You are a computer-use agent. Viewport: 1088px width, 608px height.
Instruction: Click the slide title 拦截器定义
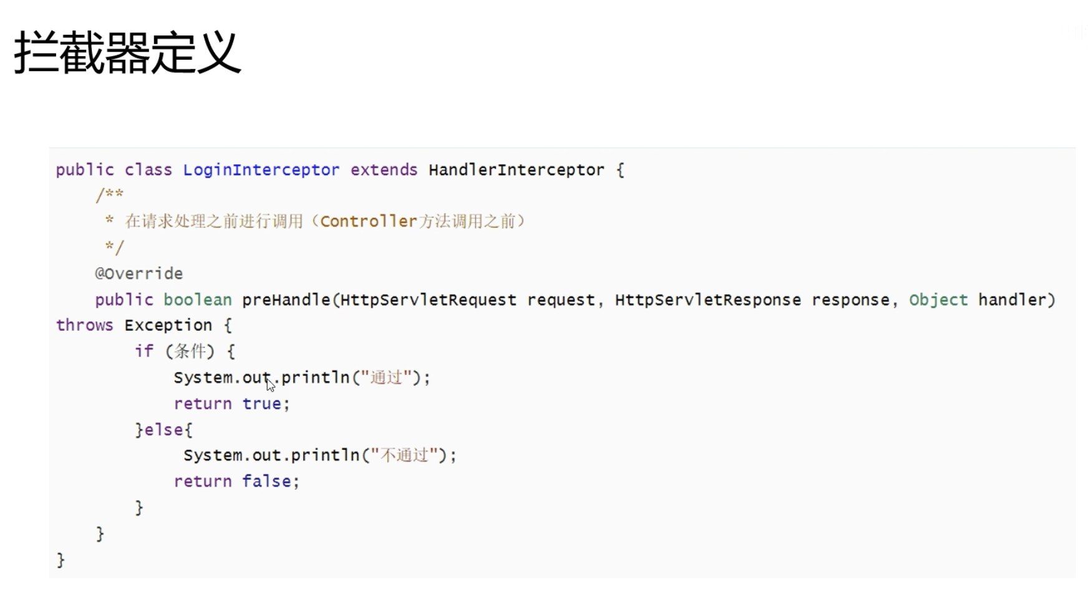127,54
